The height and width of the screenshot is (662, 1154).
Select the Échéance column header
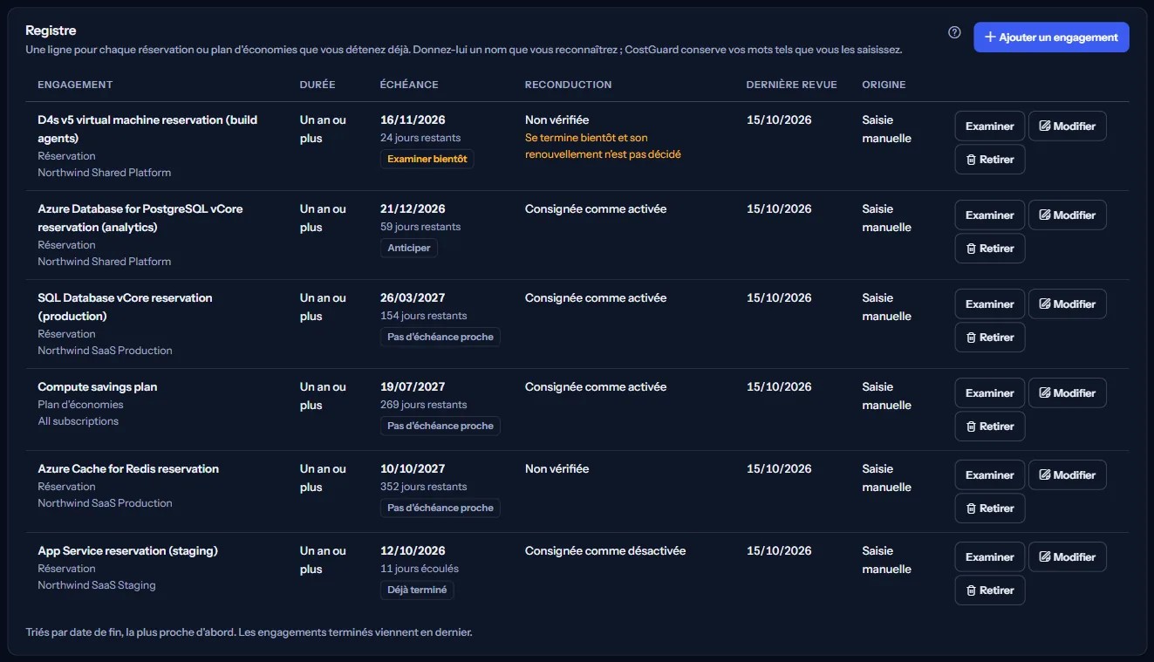tap(409, 85)
